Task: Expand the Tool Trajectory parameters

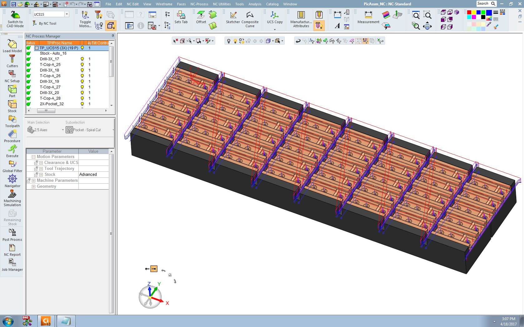Action: 41,169
